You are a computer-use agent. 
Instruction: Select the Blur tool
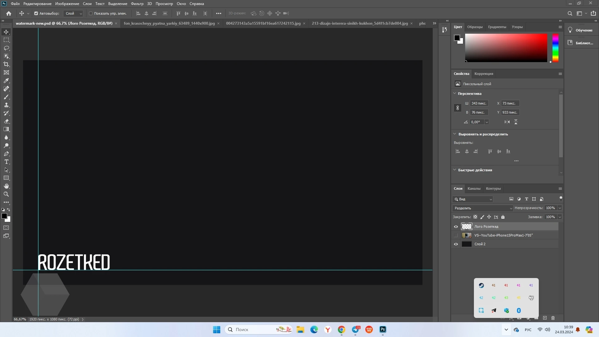[6, 137]
